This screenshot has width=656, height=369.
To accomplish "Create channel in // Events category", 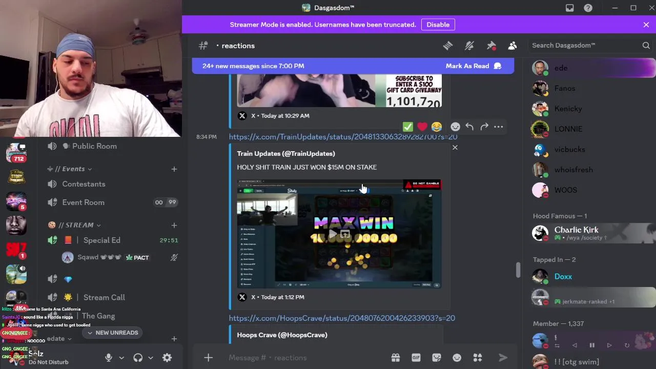I will [174, 169].
